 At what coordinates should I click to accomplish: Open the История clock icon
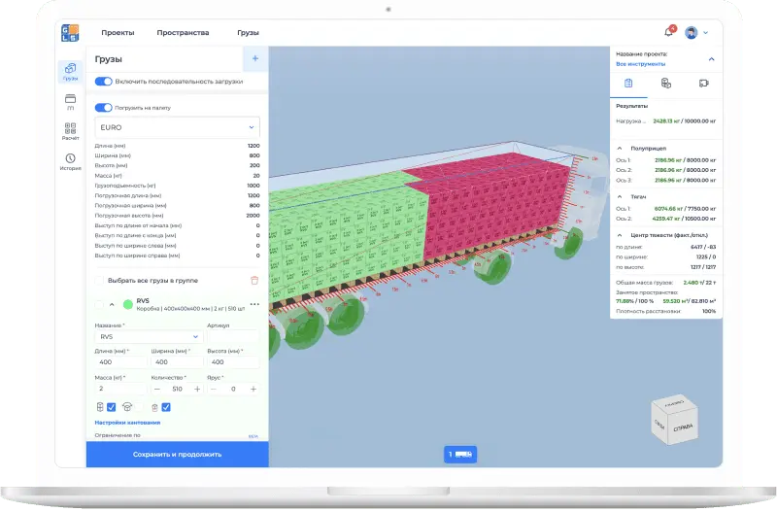tap(70, 161)
